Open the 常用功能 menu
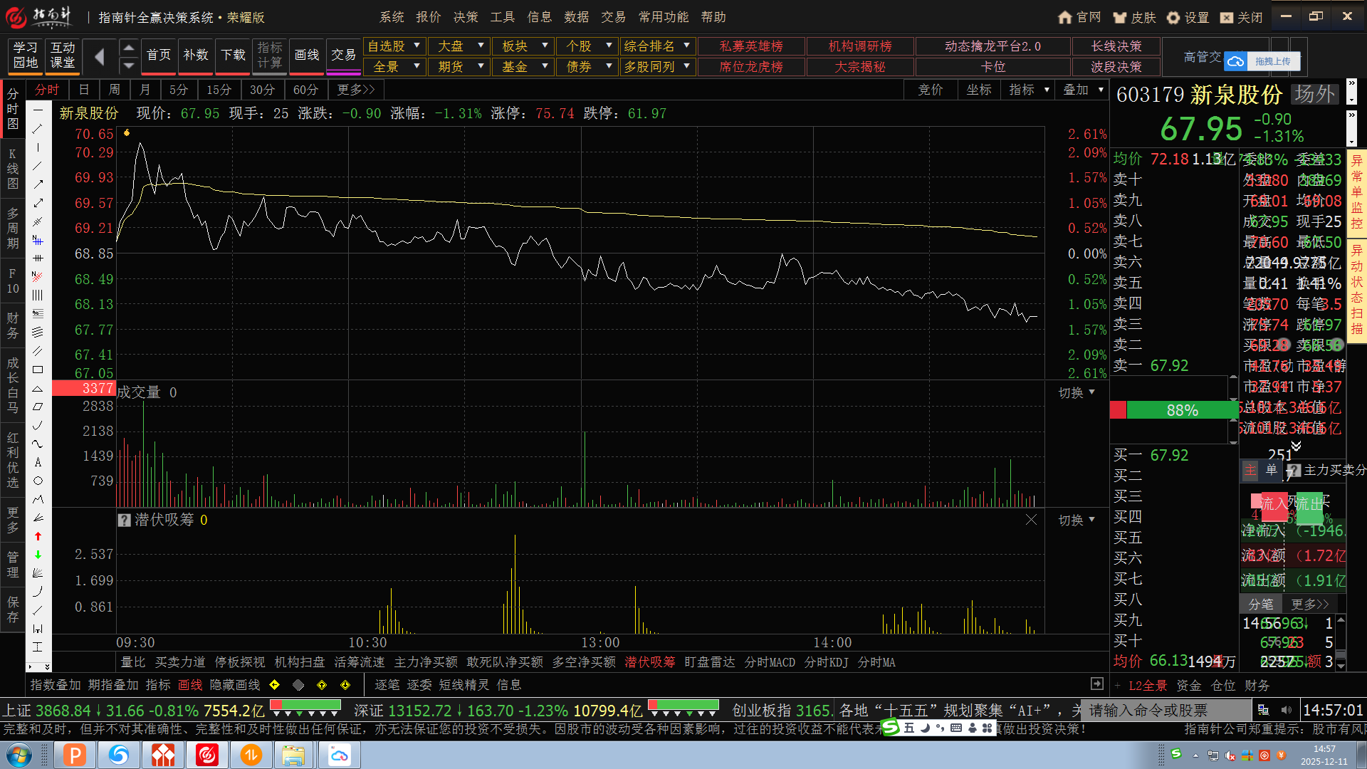This screenshot has height=769, width=1367. coord(664,17)
